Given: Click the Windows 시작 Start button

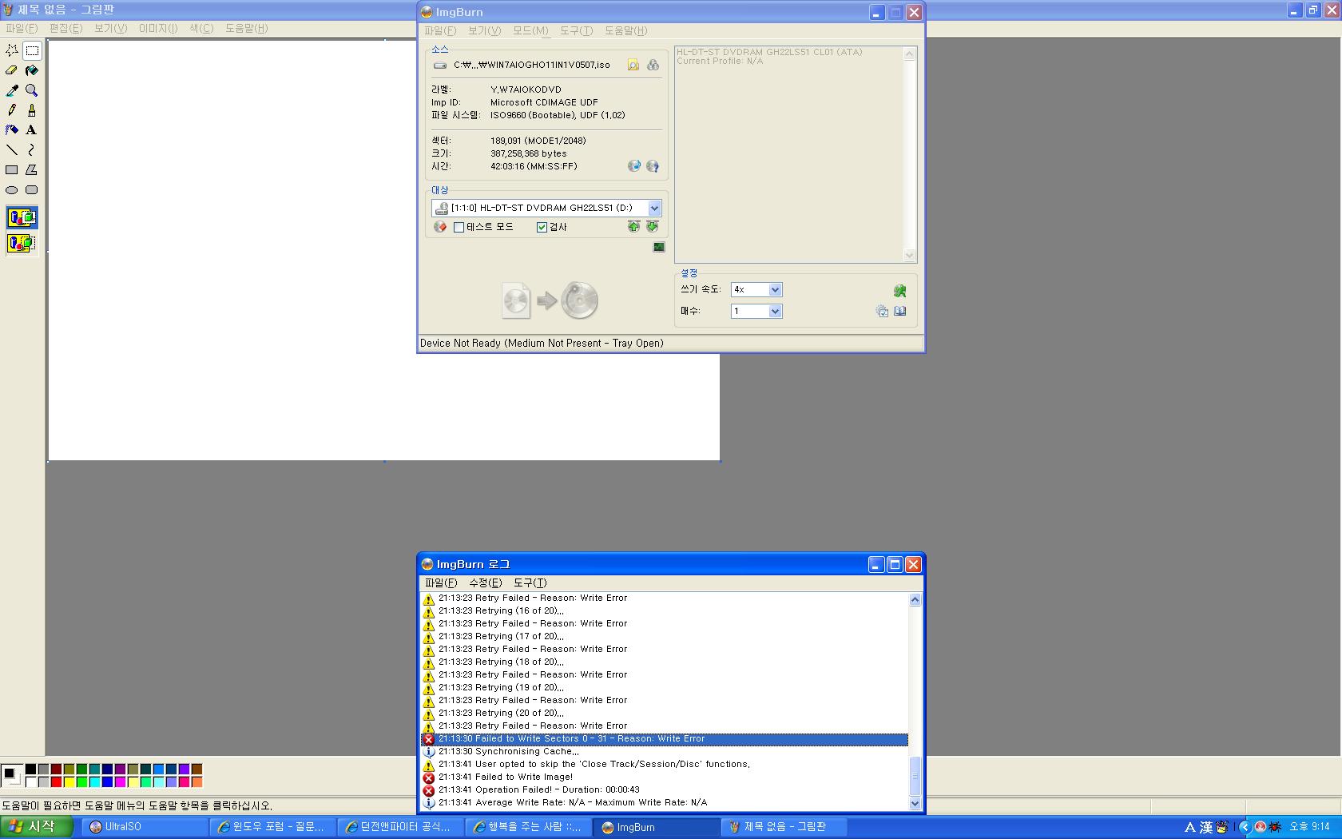Looking at the screenshot, I should point(37,827).
